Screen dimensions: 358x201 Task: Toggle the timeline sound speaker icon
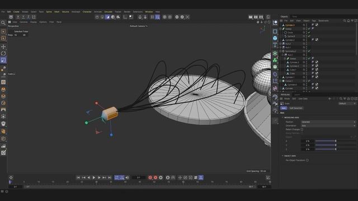(x=127, y=178)
